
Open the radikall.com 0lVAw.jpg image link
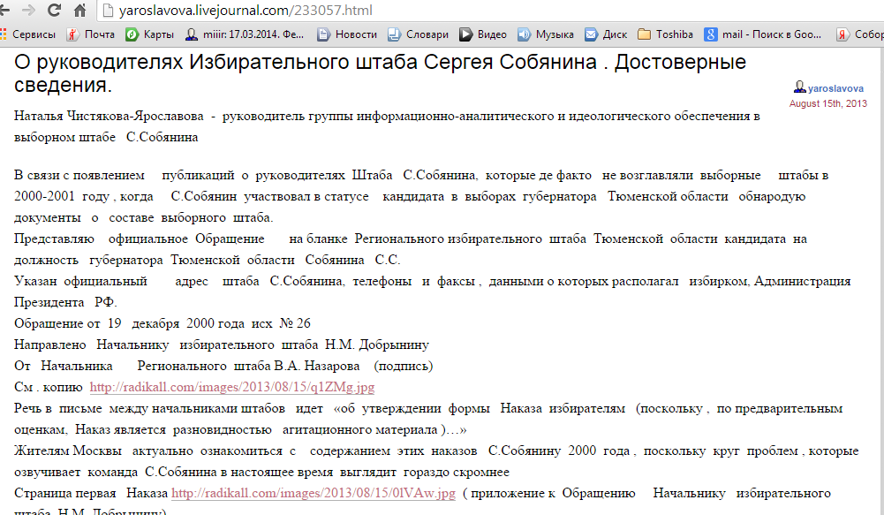pos(313,494)
